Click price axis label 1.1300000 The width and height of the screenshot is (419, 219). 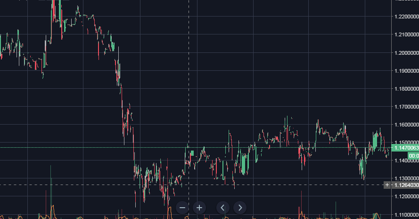coord(406,178)
